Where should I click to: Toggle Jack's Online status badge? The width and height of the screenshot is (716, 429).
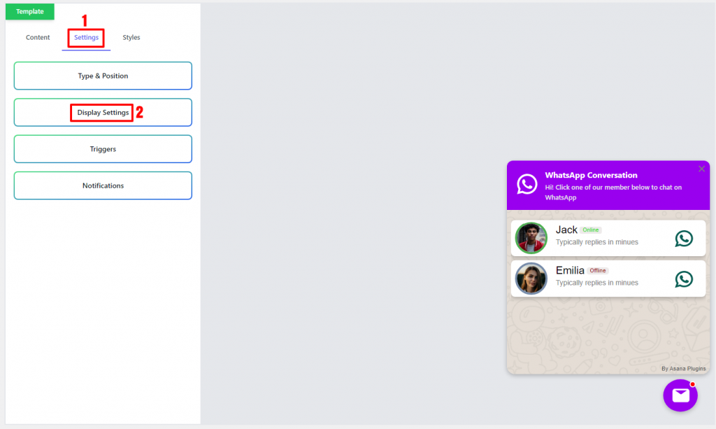(590, 230)
